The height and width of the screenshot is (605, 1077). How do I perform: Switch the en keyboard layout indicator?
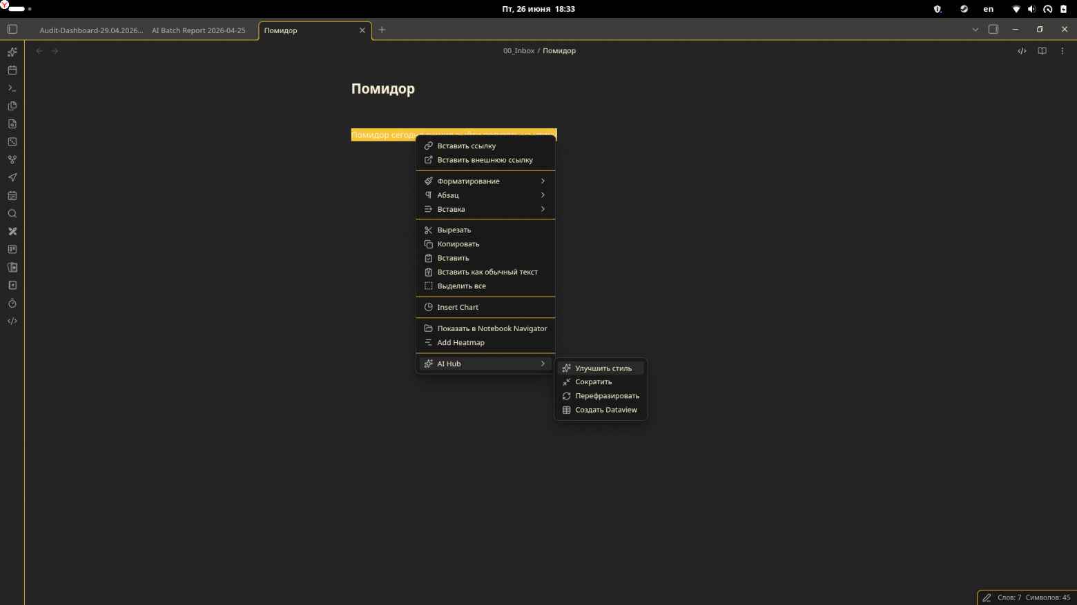(x=989, y=9)
